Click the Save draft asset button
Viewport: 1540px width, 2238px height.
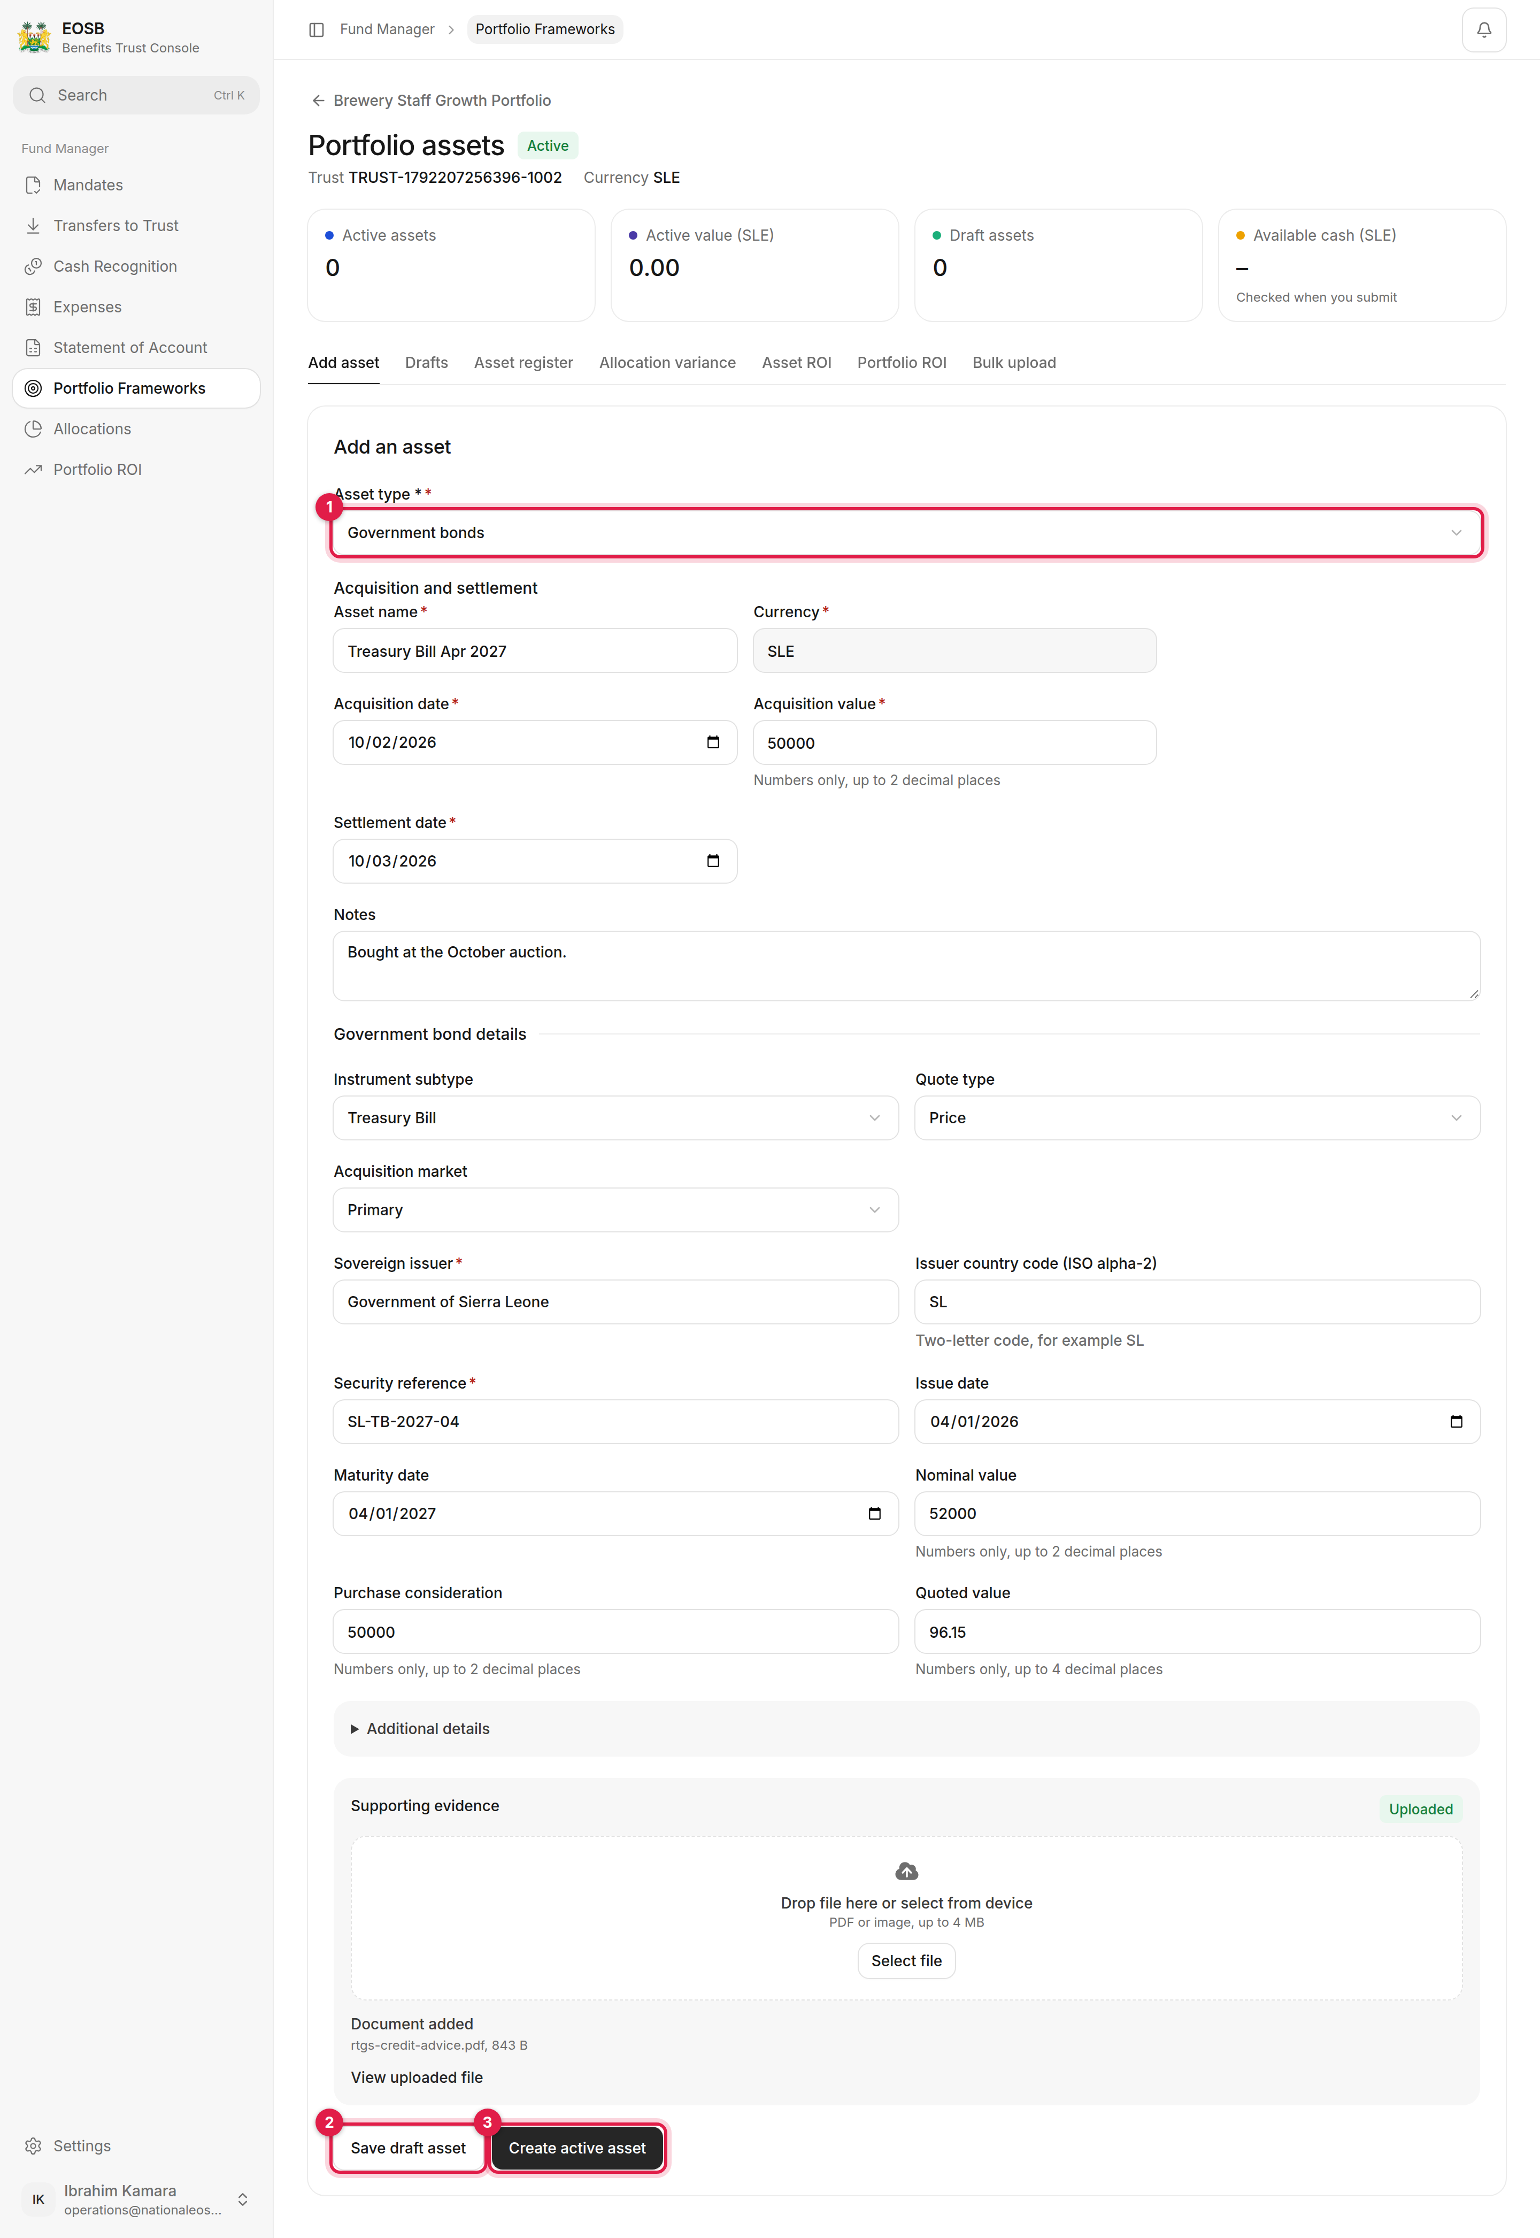407,2147
